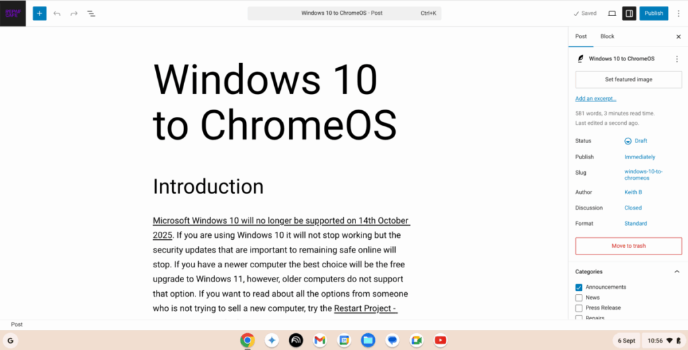The image size is (688, 350).
Task: Check the Press Release category
Action: coord(578,308)
